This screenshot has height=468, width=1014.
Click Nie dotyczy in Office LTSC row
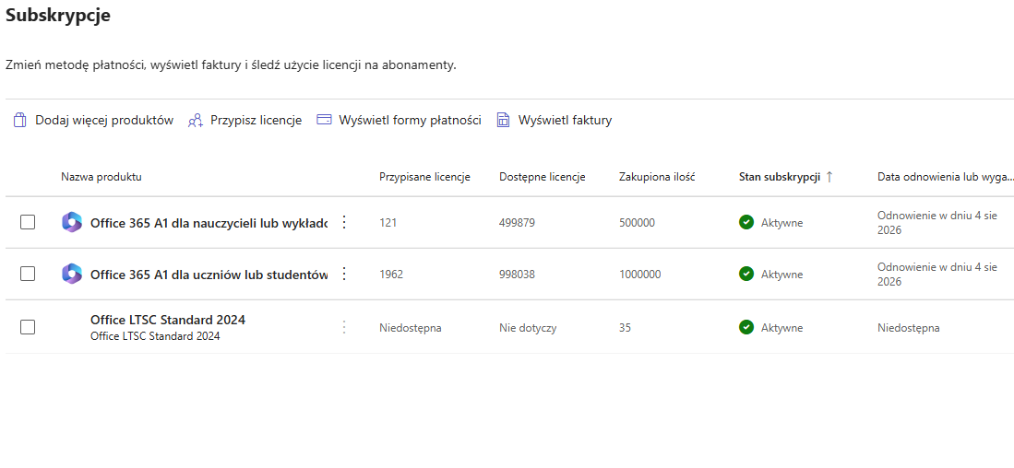[528, 328]
